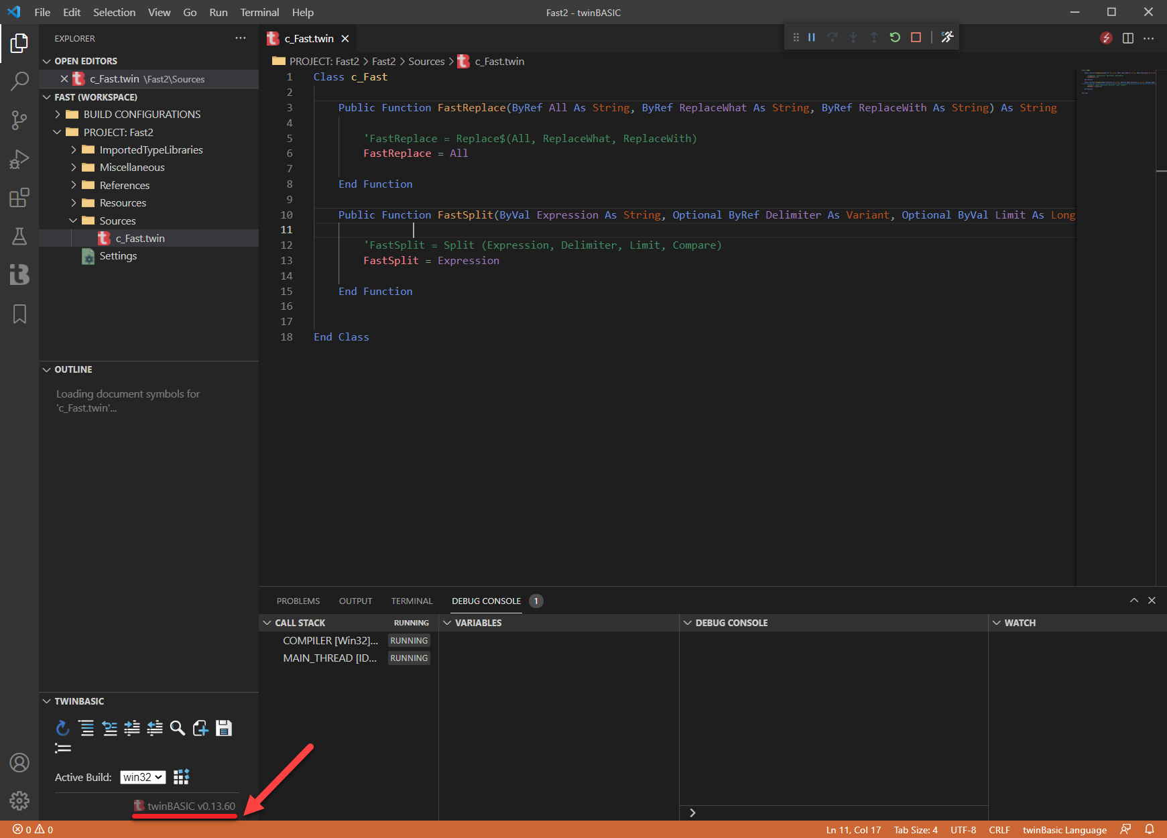1167x838 pixels.
Task: Click the save icon in the TWINBASIC panel
Action: [224, 728]
